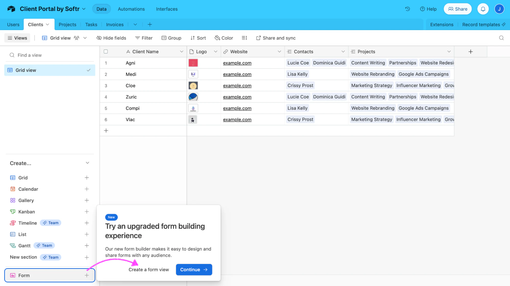Click the search magnifier icon in the toolbar
The image size is (510, 286).
501,38
